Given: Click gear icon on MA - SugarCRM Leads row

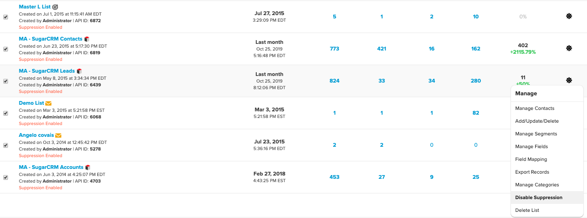Looking at the screenshot, I should (x=569, y=80).
